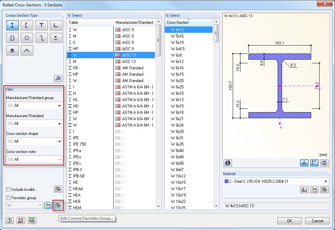Select the IPE 750 table row
335x230 pixels.
click(x=111, y=144)
